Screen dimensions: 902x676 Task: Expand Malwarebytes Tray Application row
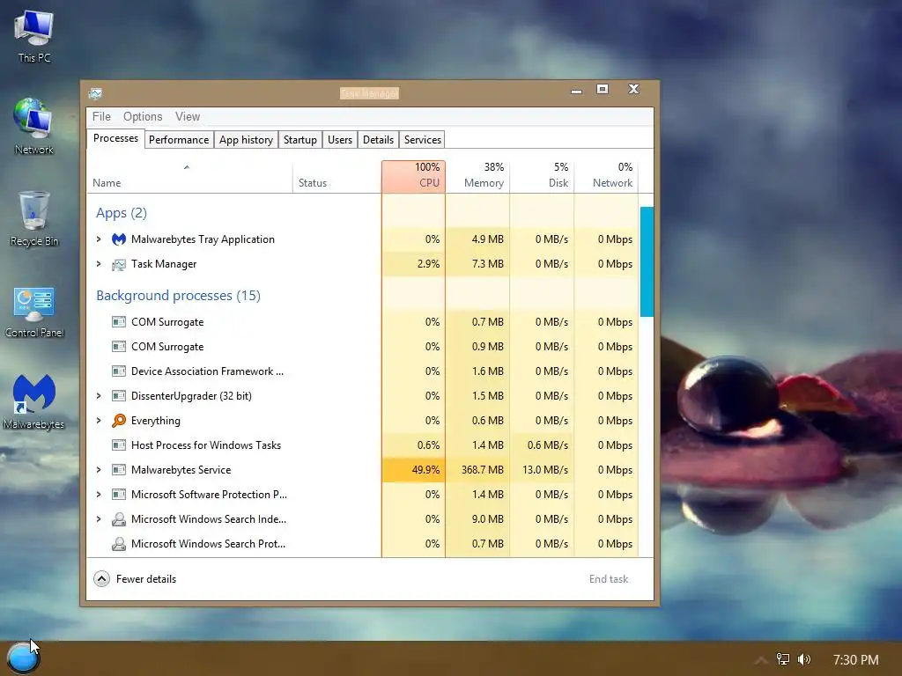coord(99,239)
